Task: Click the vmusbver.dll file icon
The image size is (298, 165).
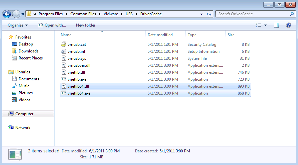Action: 64,65
